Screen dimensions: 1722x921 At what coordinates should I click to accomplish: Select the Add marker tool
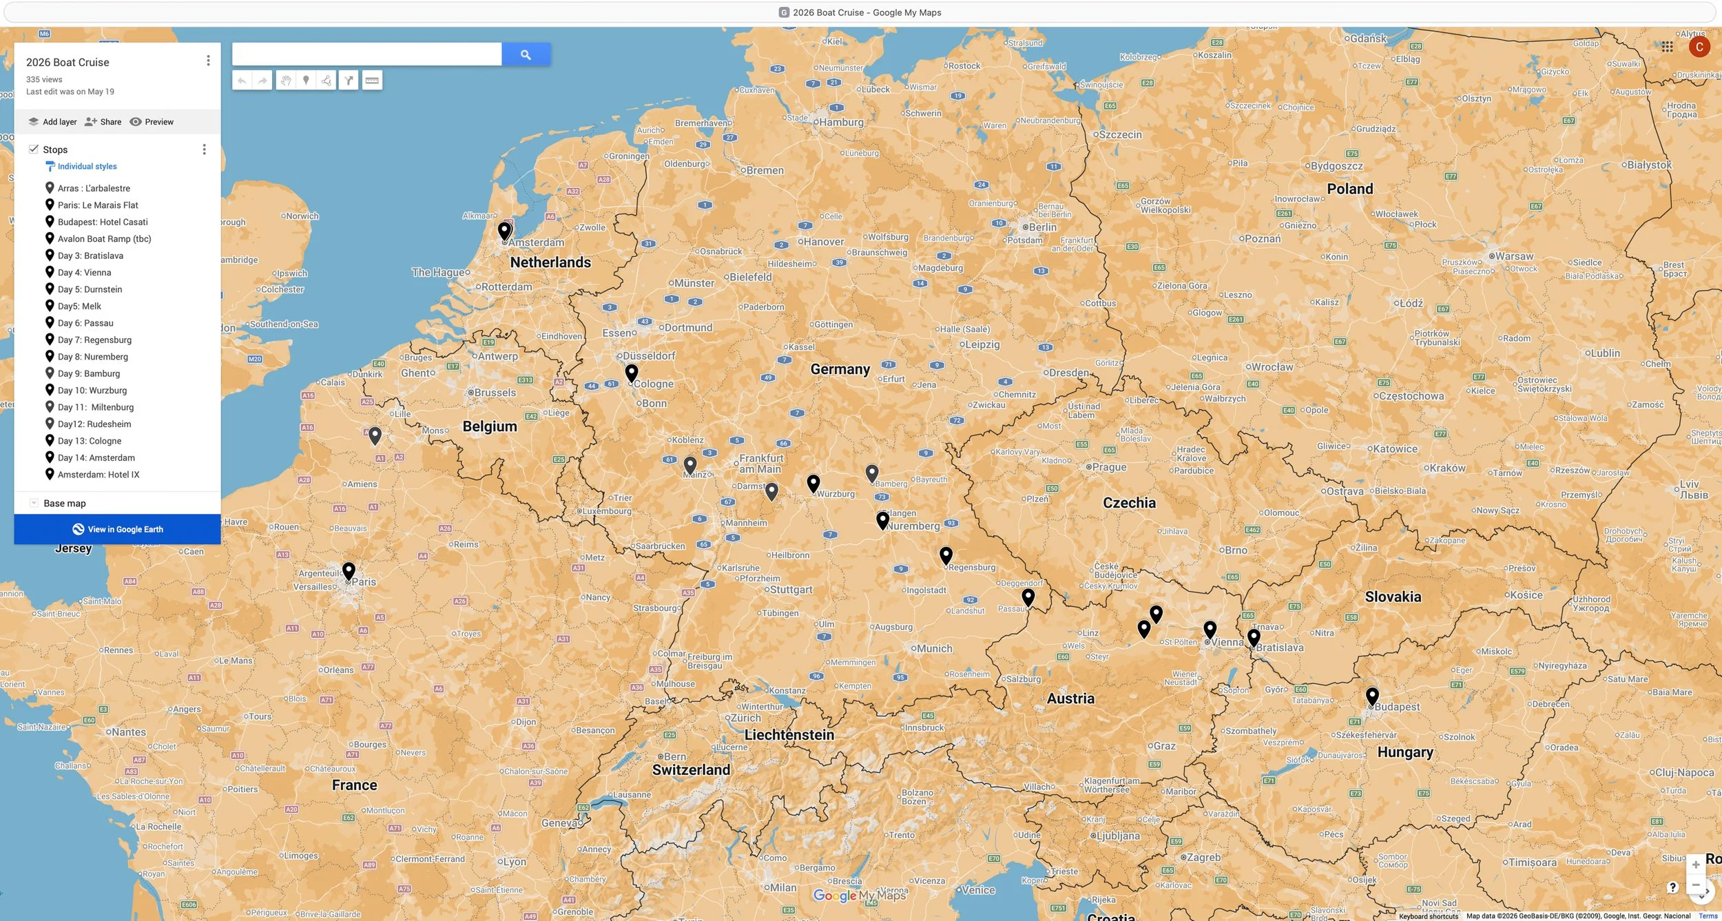point(306,81)
